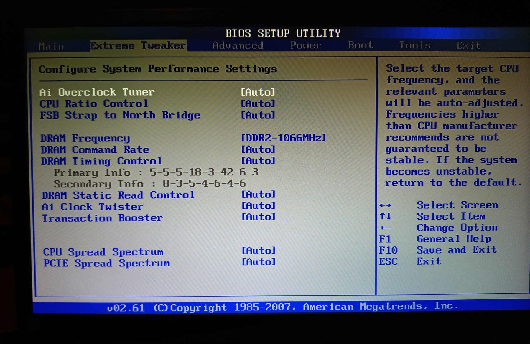Click the Select Screen help label
The image size is (530, 344).
[x=457, y=205]
